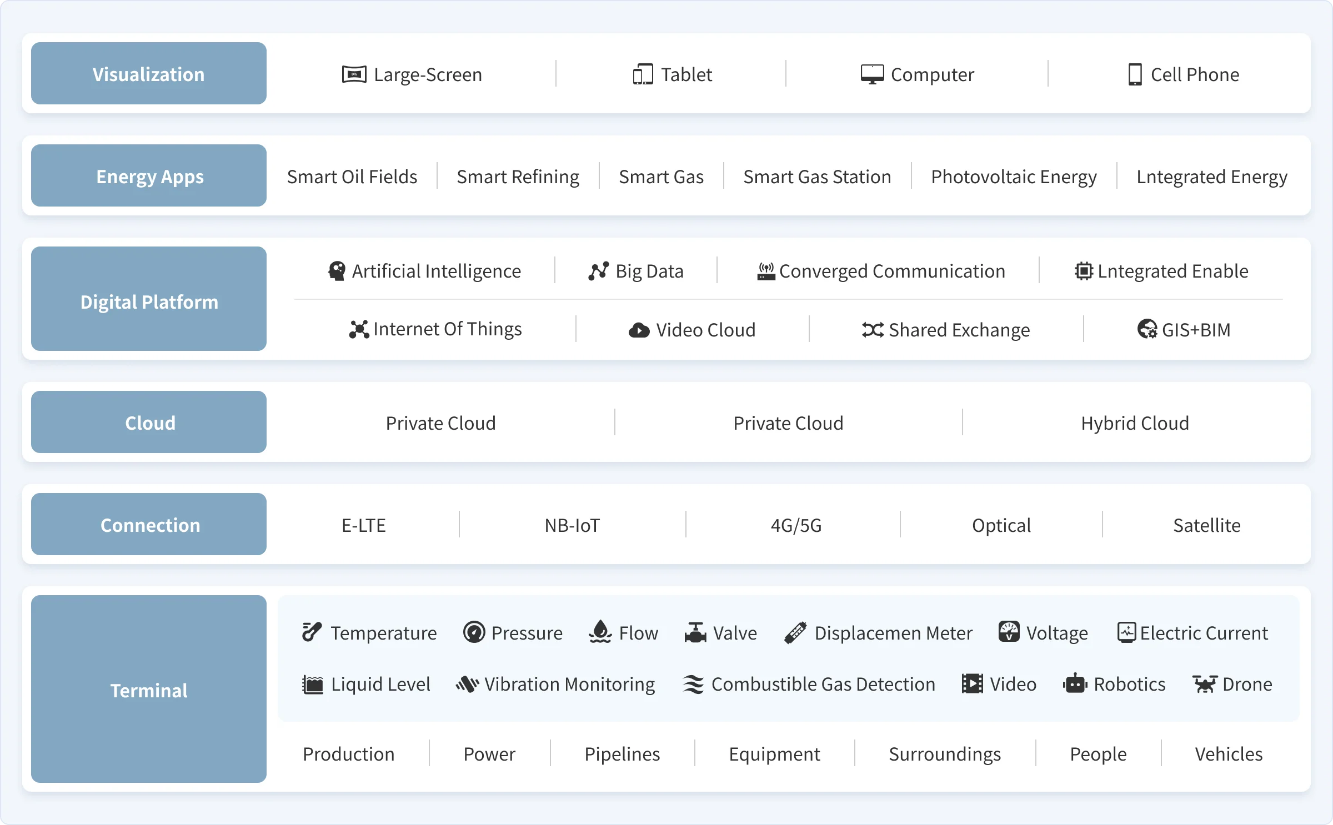Click the Internet Of Things node icon
1333x825 pixels.
tap(359, 329)
